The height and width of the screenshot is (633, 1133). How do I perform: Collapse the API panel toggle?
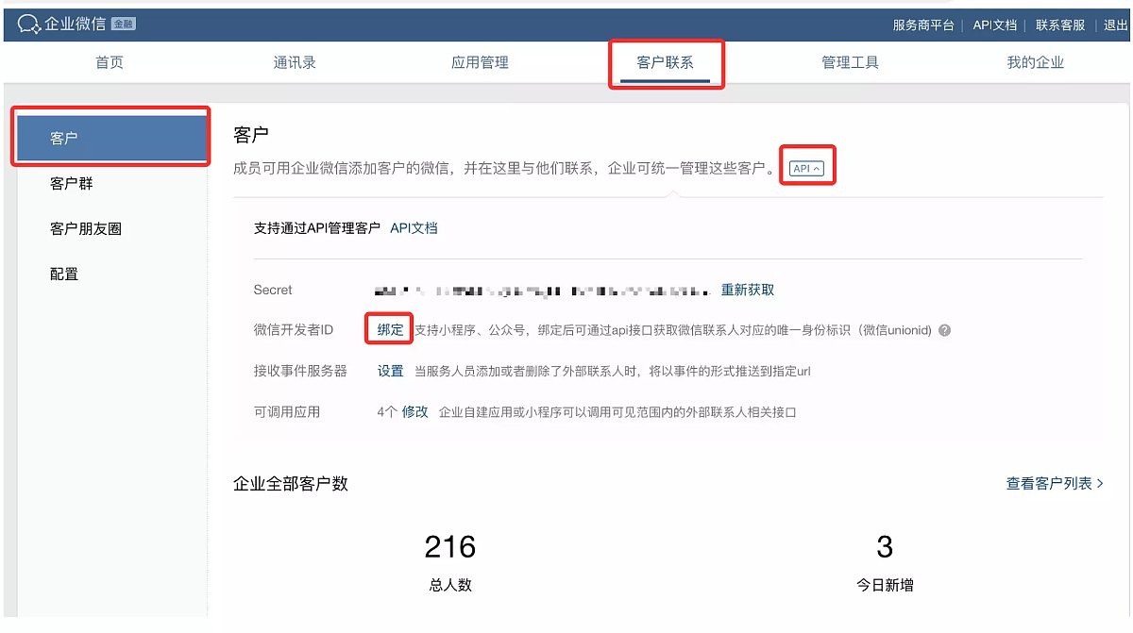tap(807, 169)
